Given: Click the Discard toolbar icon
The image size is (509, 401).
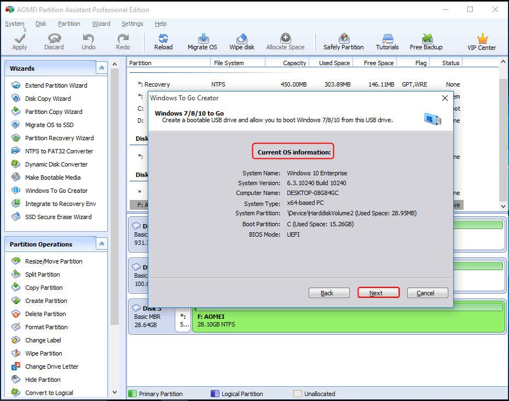Looking at the screenshot, I should click(x=54, y=42).
